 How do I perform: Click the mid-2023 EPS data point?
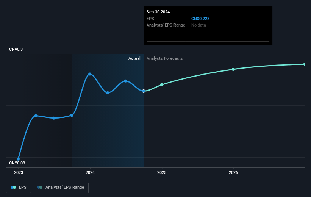pyautogui.click(x=54, y=118)
